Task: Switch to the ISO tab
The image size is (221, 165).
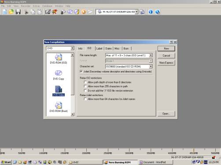Action: pos(89,48)
